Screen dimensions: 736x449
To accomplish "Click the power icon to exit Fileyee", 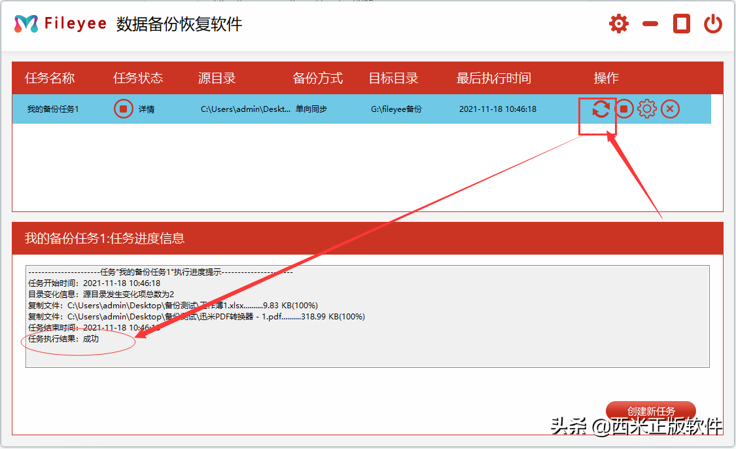I will [712, 24].
